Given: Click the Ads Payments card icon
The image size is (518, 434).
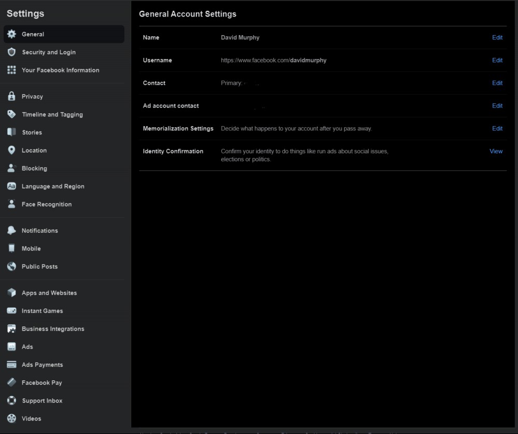Looking at the screenshot, I should (x=11, y=365).
